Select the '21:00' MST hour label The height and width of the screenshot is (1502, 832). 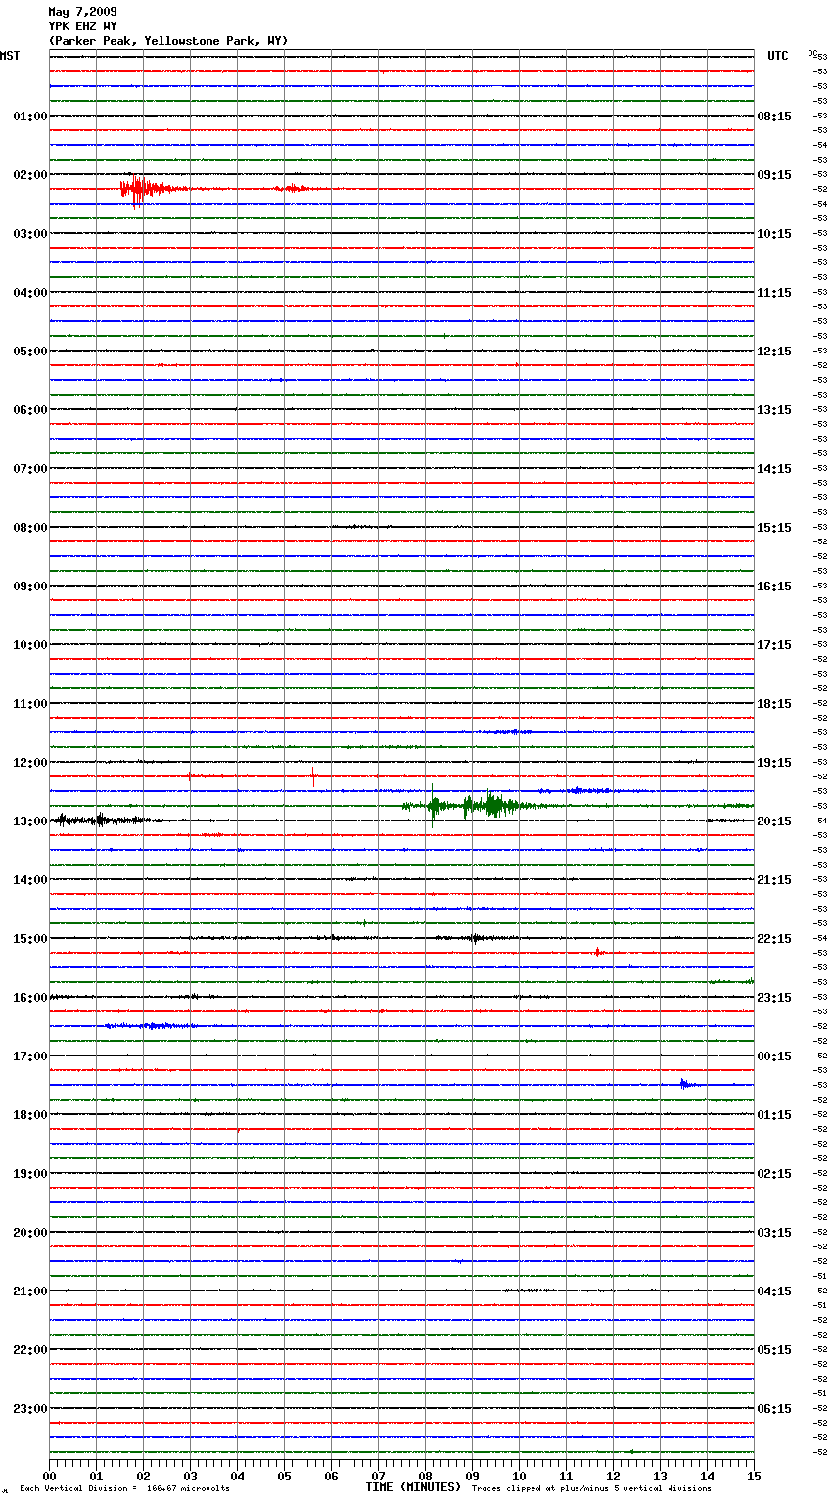tap(30, 1291)
